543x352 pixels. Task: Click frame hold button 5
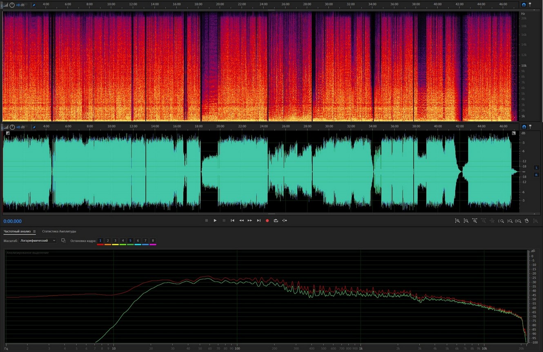(x=130, y=241)
